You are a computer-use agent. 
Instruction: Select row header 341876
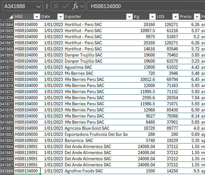(x=7, y=98)
